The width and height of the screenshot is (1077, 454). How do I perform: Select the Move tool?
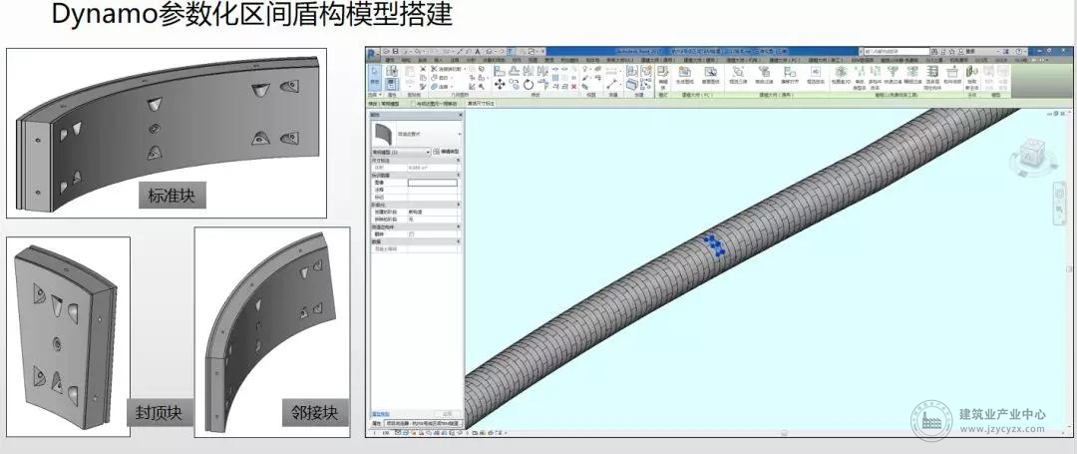500,85
